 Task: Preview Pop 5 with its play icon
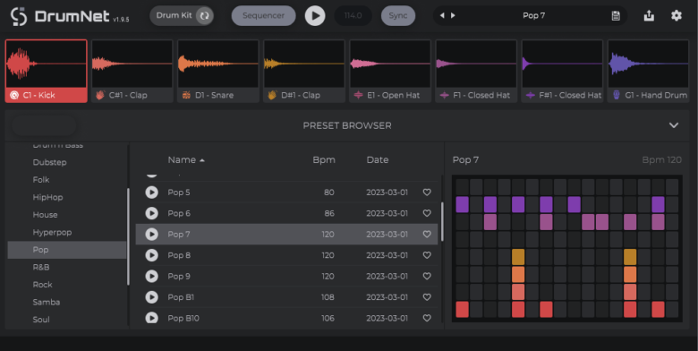[152, 193]
